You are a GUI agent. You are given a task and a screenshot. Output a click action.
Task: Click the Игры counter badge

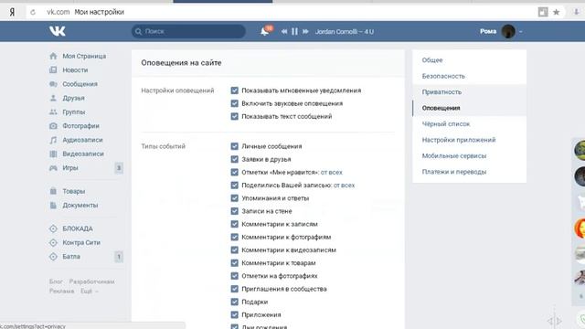(119, 168)
